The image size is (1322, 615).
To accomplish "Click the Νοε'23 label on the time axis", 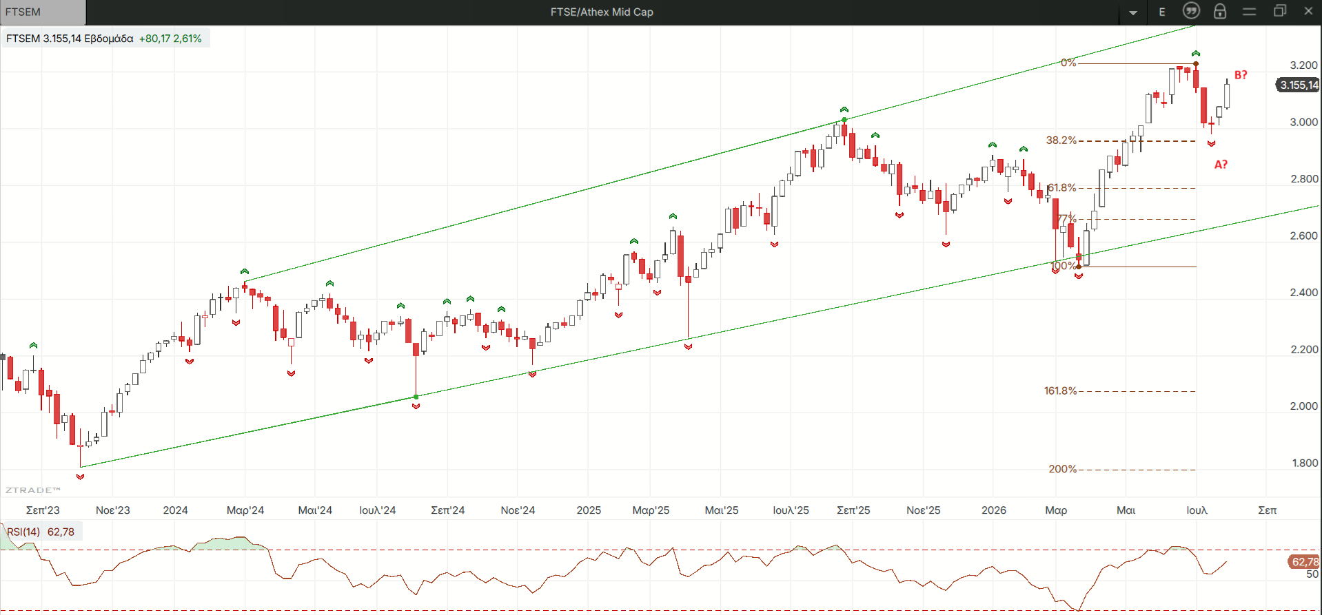I will 113,510.
